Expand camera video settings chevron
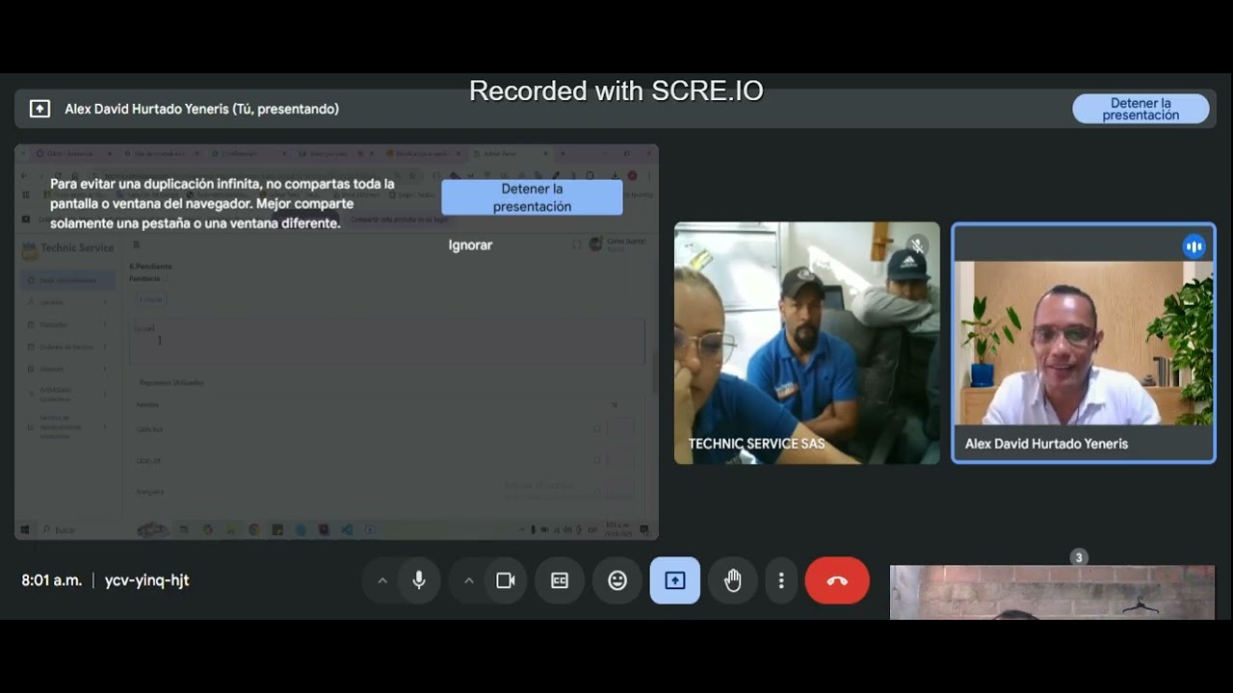Screen dimensions: 1233x693 469,580
